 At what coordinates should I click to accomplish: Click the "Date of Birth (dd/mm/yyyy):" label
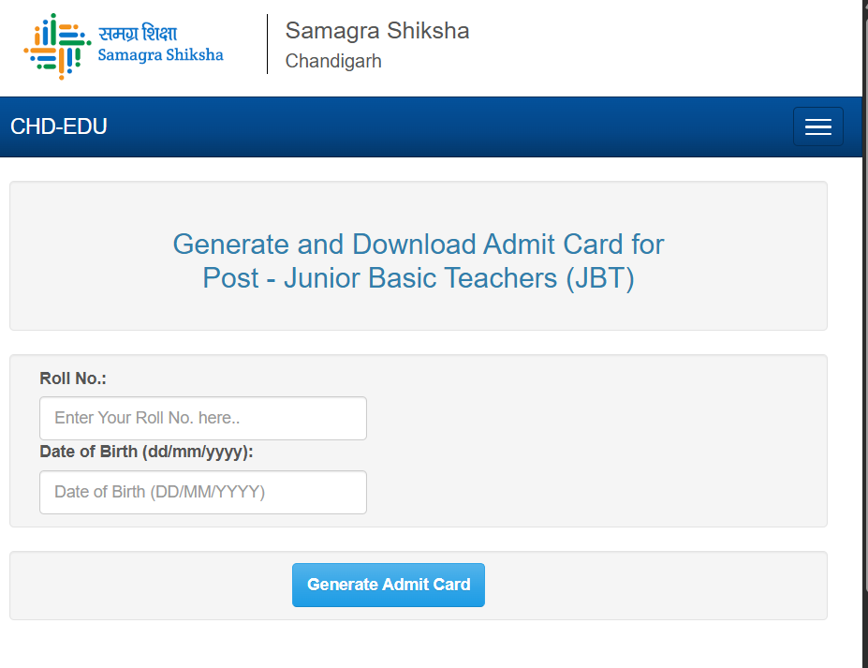[146, 452]
